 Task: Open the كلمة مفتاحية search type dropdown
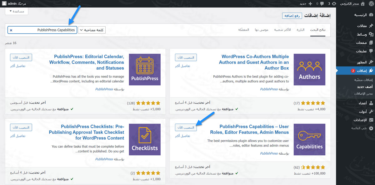tap(92, 30)
